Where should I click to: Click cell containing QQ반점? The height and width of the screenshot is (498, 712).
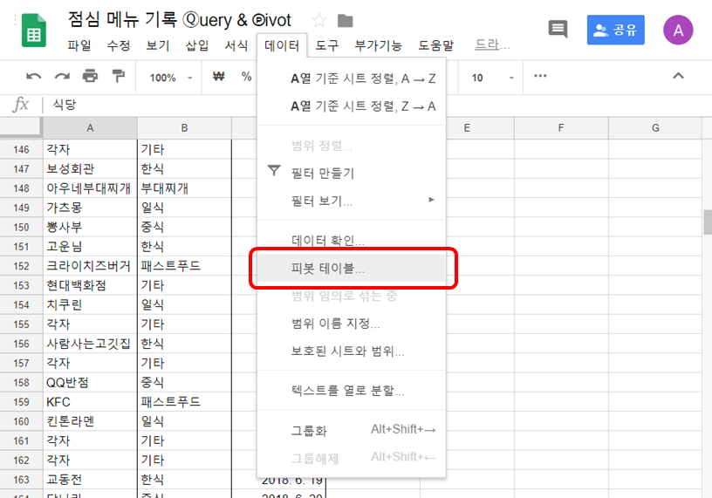tap(90, 383)
